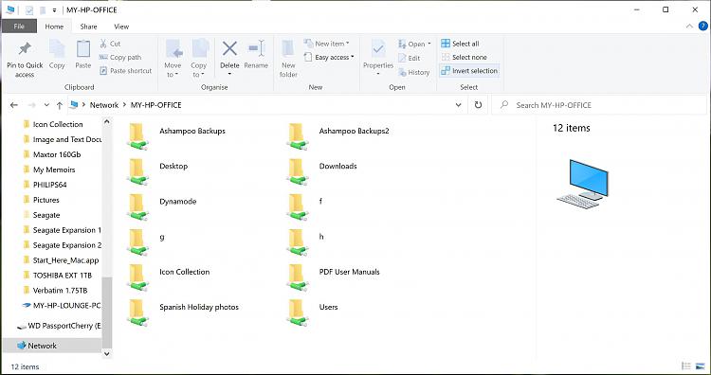This screenshot has width=711, height=375.
Task: Click the New folder icon
Action: pos(288,49)
